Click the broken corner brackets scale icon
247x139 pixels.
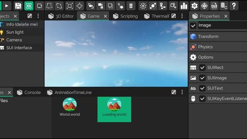click(59, 6)
